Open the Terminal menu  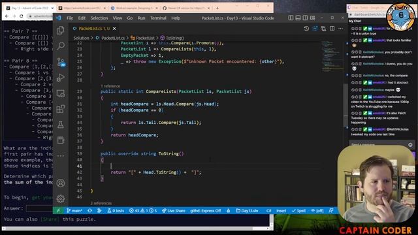click(158, 18)
